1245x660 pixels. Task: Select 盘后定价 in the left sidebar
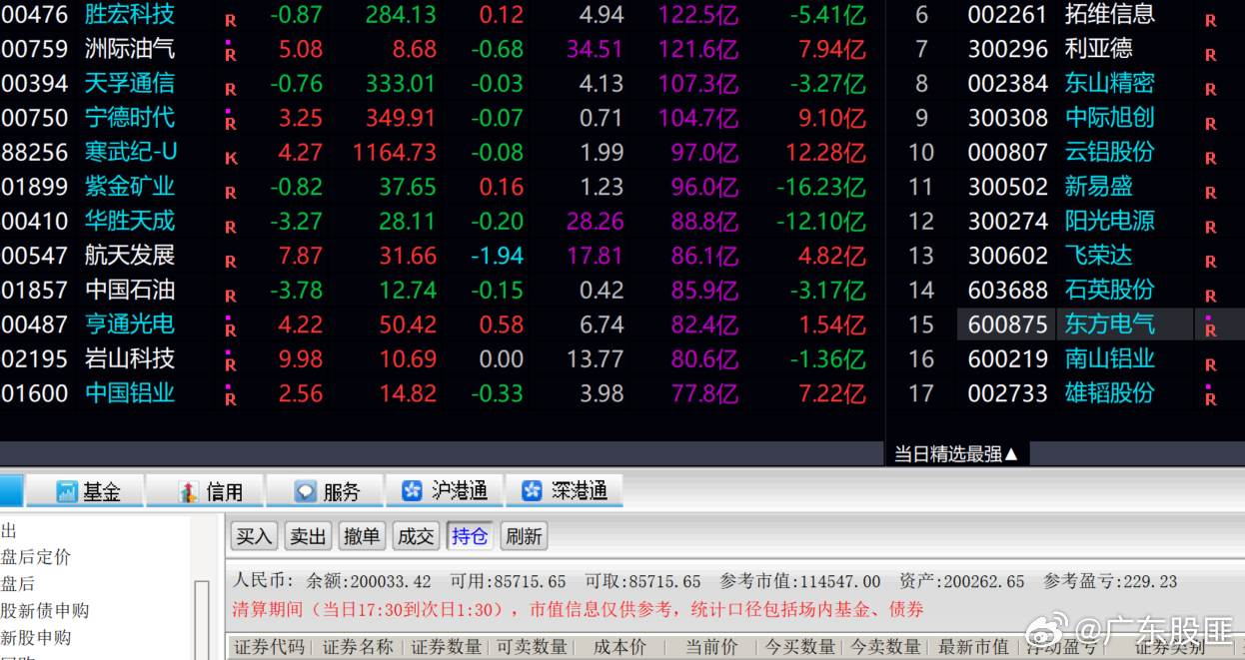point(37,556)
